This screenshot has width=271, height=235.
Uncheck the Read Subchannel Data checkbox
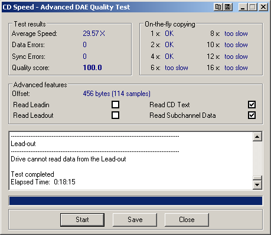click(252, 115)
